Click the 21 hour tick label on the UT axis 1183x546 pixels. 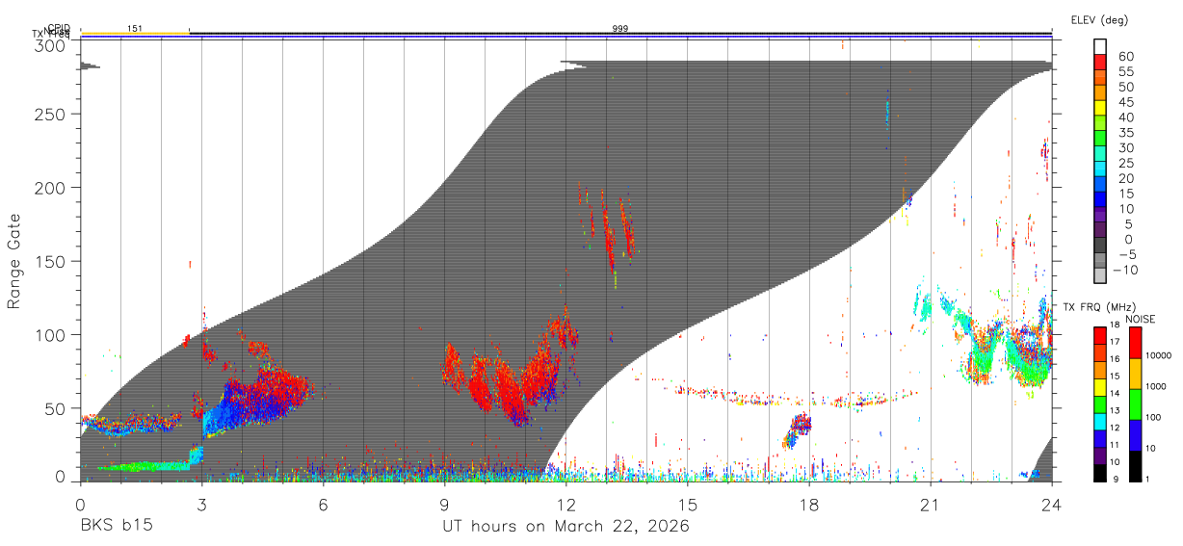pos(930,504)
